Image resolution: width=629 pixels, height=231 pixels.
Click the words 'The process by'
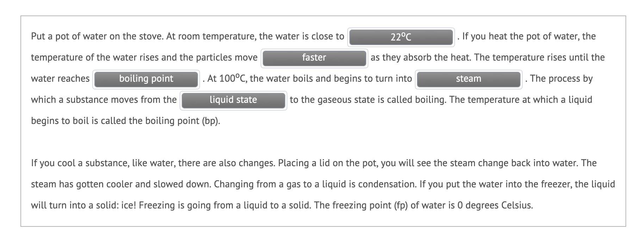click(561, 79)
